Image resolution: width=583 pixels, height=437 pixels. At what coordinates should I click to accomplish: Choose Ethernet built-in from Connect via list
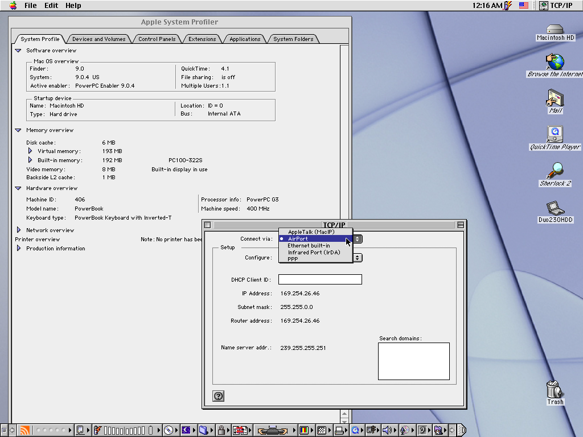[315, 246]
